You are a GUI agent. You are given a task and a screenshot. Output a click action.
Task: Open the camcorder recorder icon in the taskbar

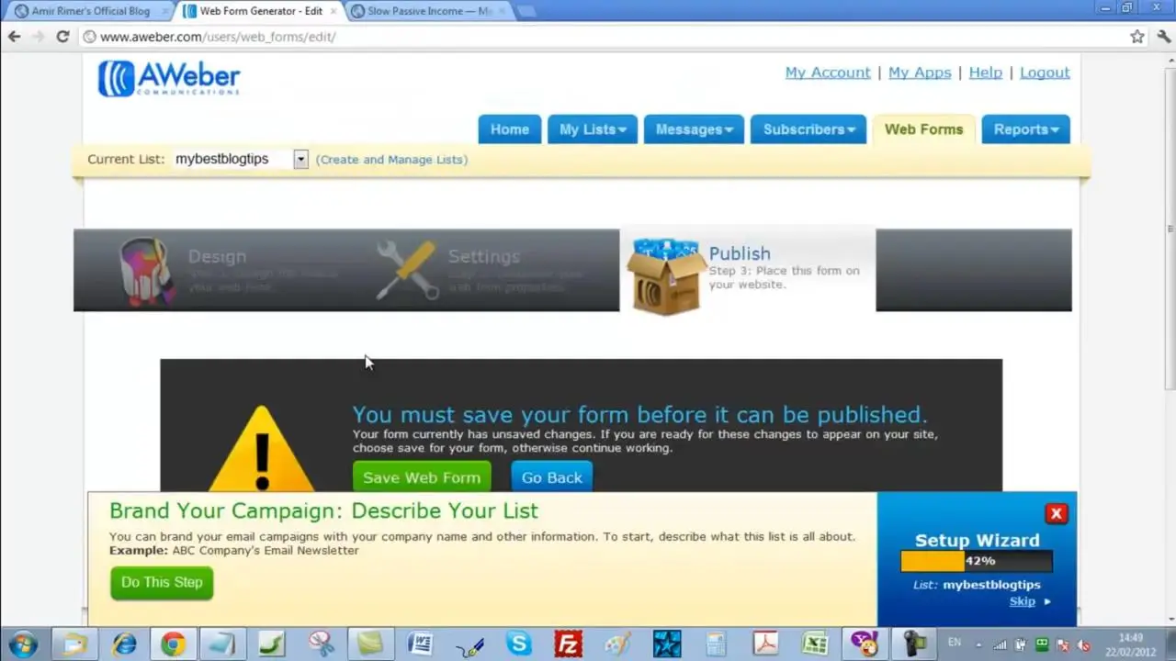click(x=915, y=644)
